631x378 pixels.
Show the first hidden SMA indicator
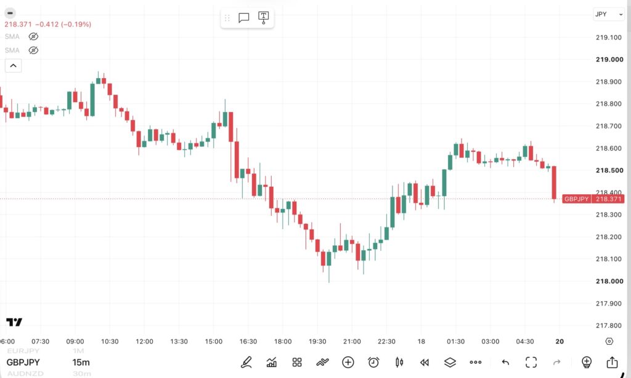33,36
